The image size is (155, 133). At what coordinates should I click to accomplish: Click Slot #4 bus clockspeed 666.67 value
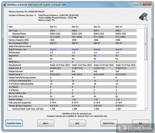[119, 43]
